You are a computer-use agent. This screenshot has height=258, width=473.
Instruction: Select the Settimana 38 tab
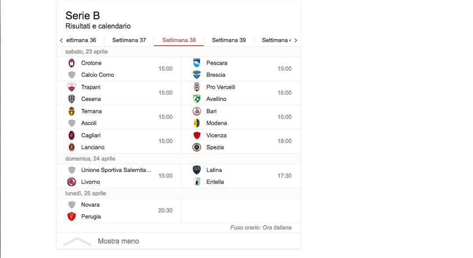179,40
